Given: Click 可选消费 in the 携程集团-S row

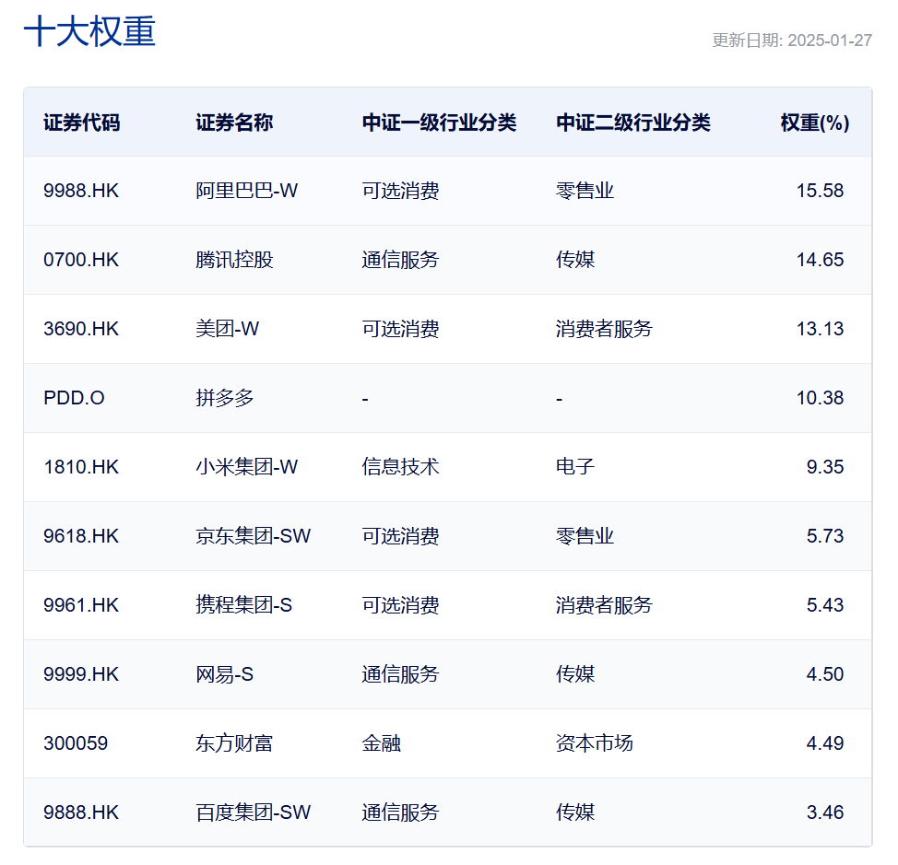Looking at the screenshot, I should point(400,605).
